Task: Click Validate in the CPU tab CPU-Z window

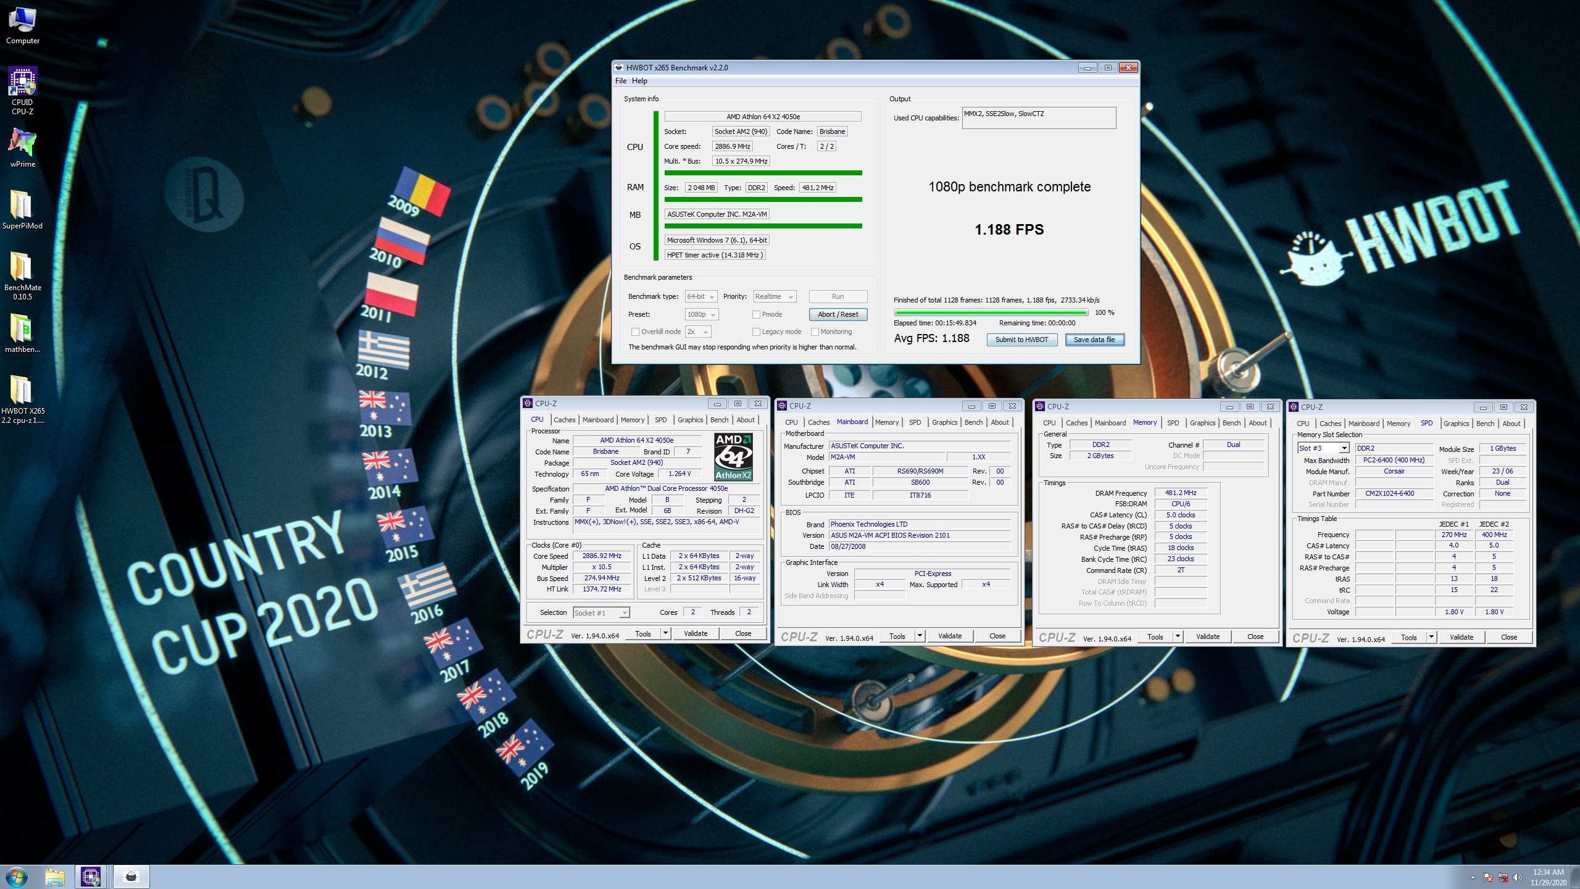Action: (696, 633)
